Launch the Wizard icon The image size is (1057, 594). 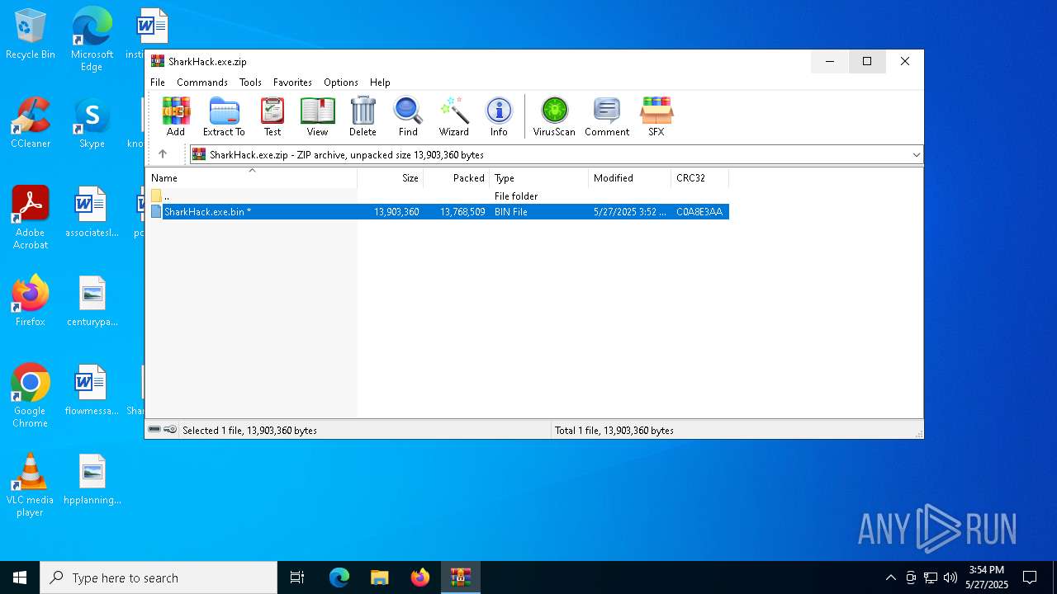(x=453, y=116)
